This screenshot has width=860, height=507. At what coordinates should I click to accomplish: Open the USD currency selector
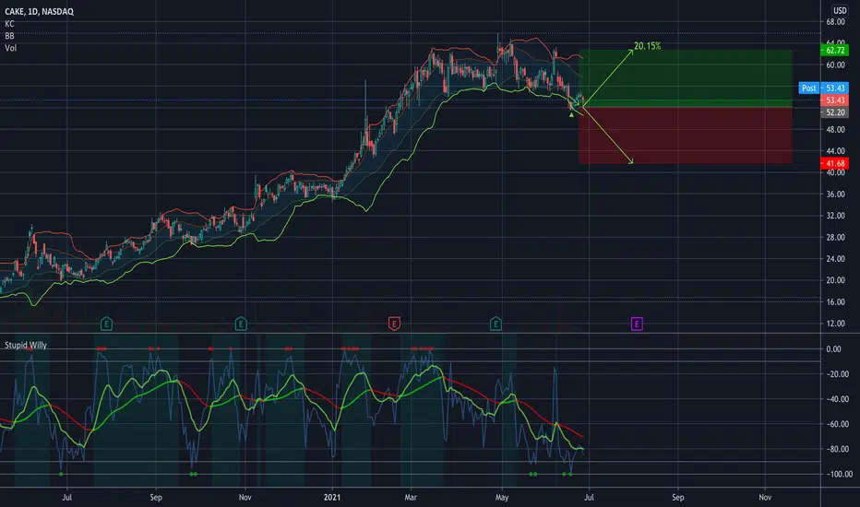(x=840, y=10)
